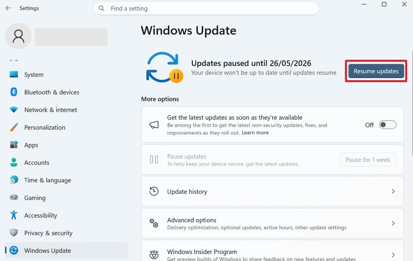Go to Accessibility settings

(67, 215)
